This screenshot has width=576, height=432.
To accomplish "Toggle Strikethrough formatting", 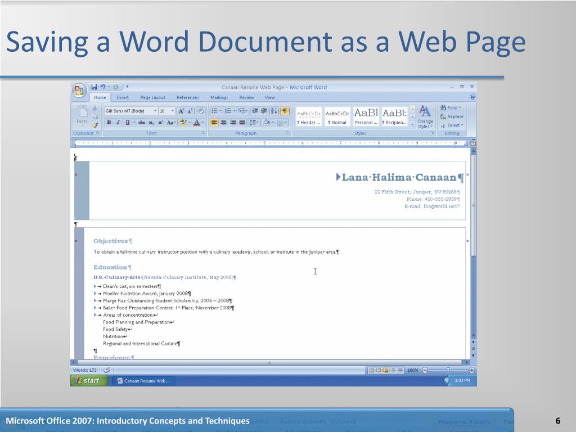I will (x=141, y=122).
